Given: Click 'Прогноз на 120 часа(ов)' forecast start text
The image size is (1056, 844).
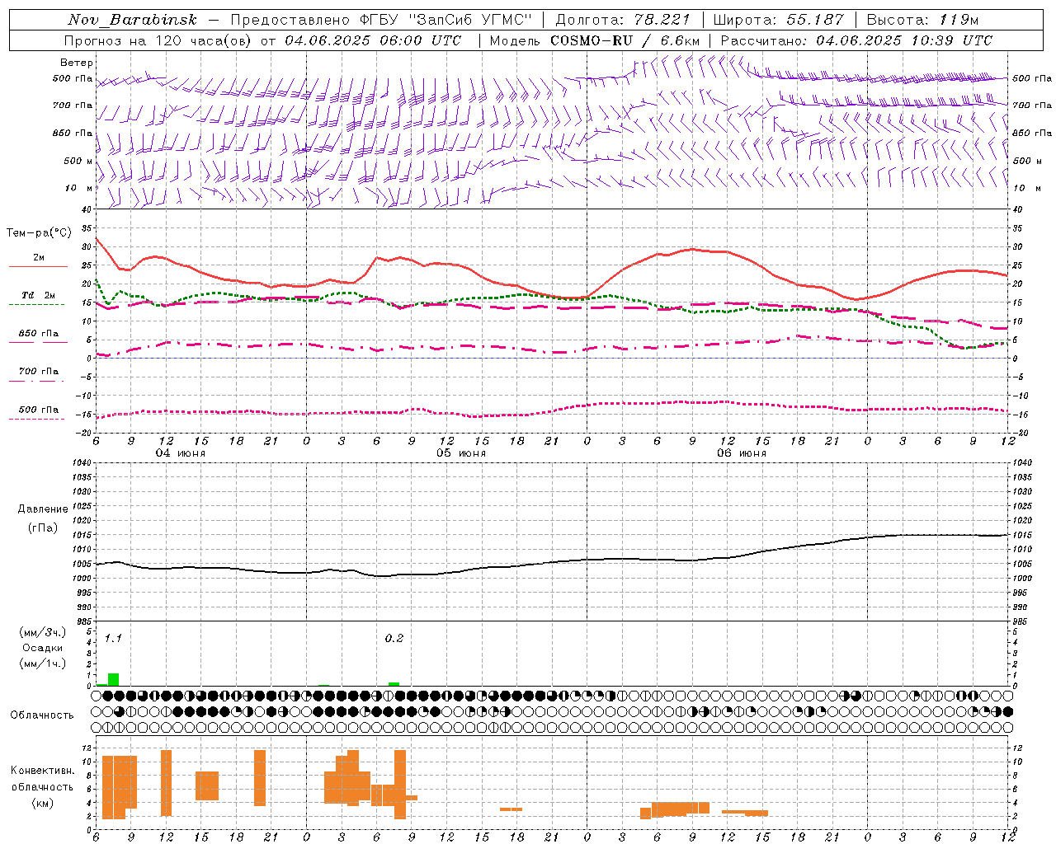Looking at the screenshot, I should pyautogui.click(x=158, y=40).
